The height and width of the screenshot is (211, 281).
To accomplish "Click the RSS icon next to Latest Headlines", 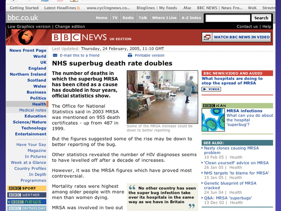I will click(78, 8).
